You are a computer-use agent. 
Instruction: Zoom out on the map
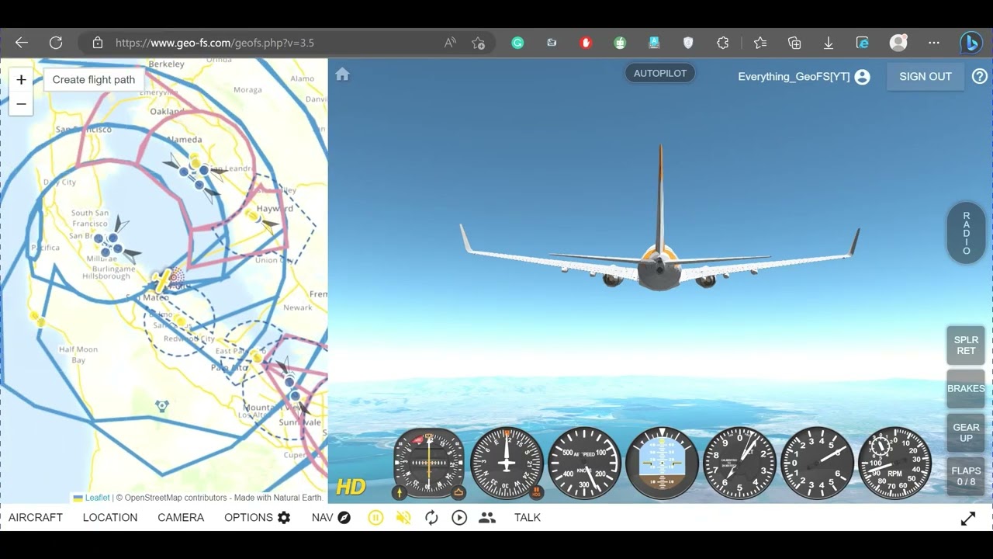[x=21, y=103]
